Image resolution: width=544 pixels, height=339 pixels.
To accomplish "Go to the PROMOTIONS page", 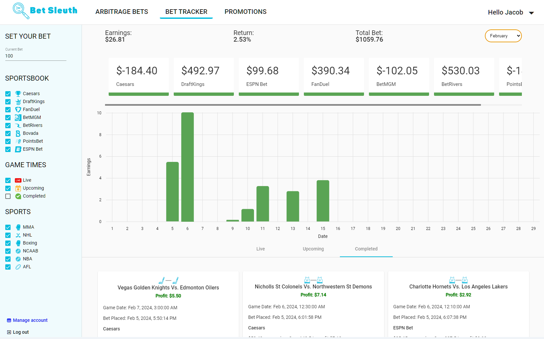I will [x=245, y=12].
